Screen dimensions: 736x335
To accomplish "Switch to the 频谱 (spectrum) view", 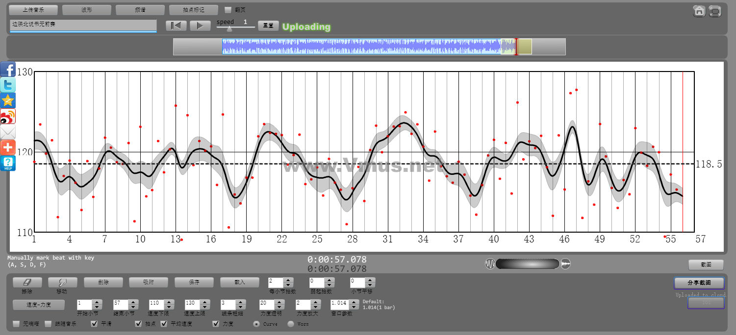I will (x=140, y=10).
